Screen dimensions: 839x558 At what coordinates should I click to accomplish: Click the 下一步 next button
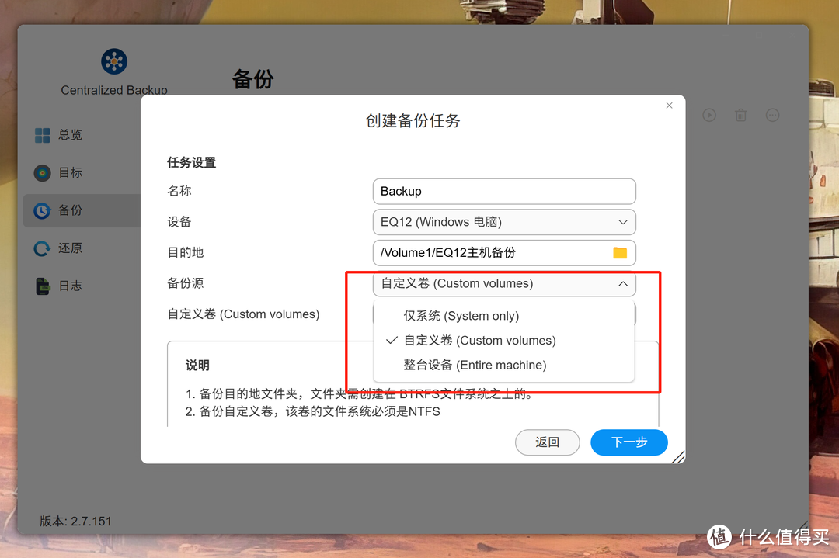(628, 442)
